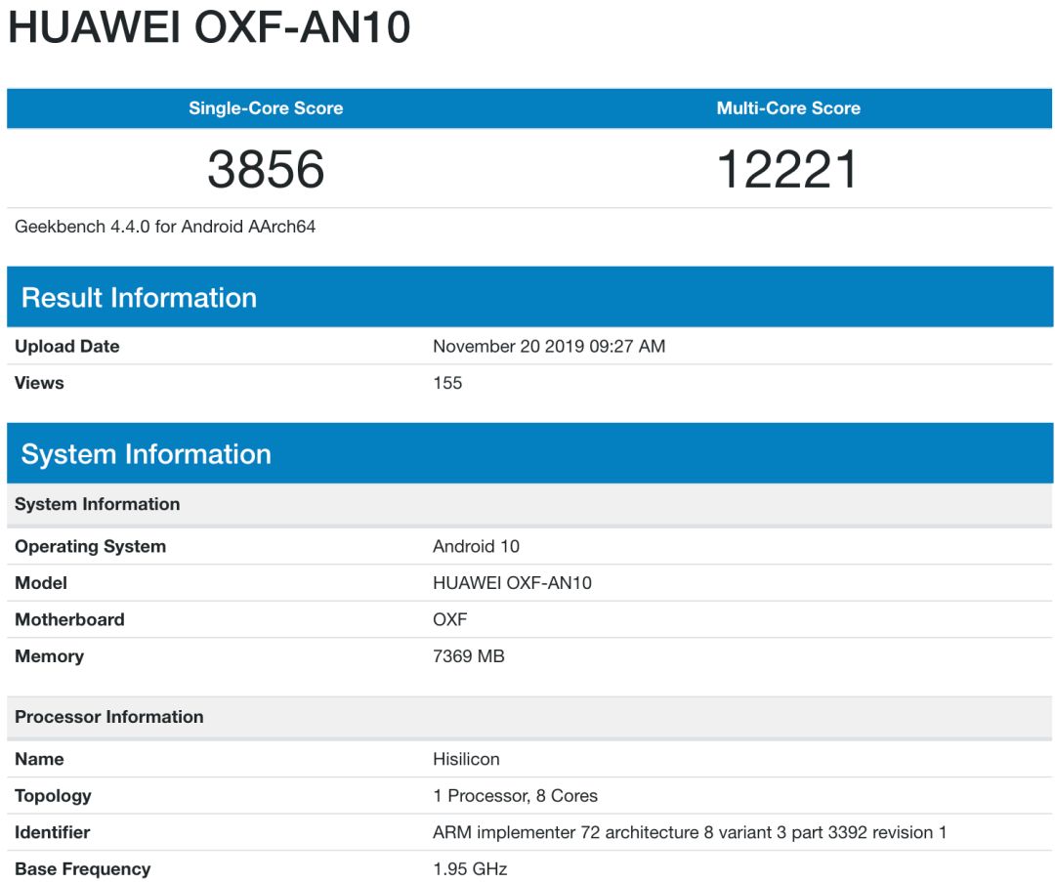Click the Identifier label

coord(53,832)
